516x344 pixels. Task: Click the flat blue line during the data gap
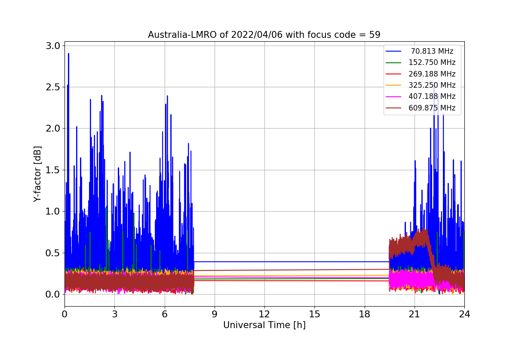pos(292,261)
